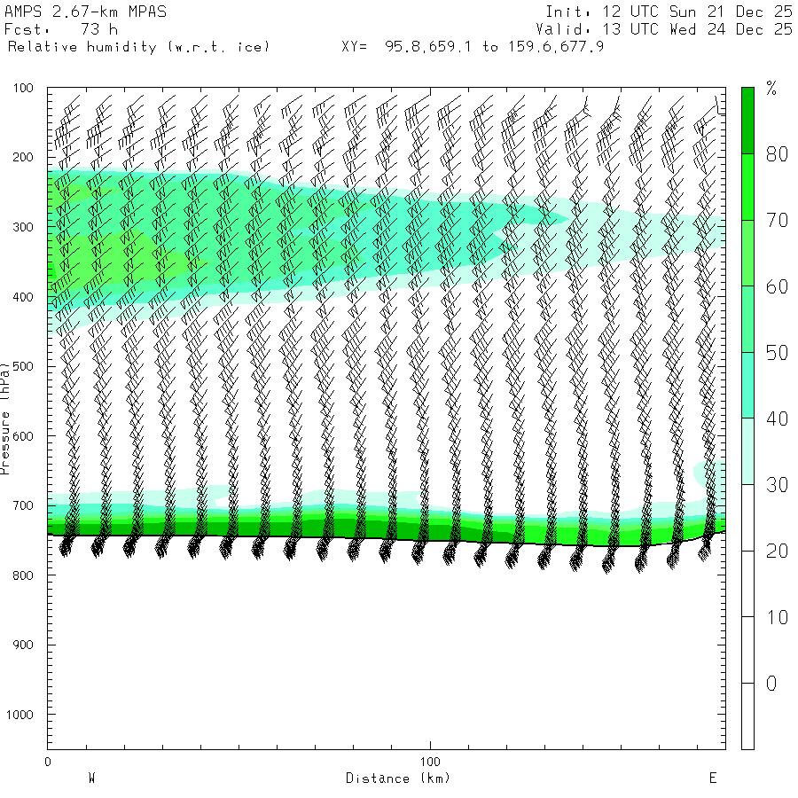The width and height of the screenshot is (798, 798).
Task: Click the 20 colorbar value label
Action: [x=777, y=552]
